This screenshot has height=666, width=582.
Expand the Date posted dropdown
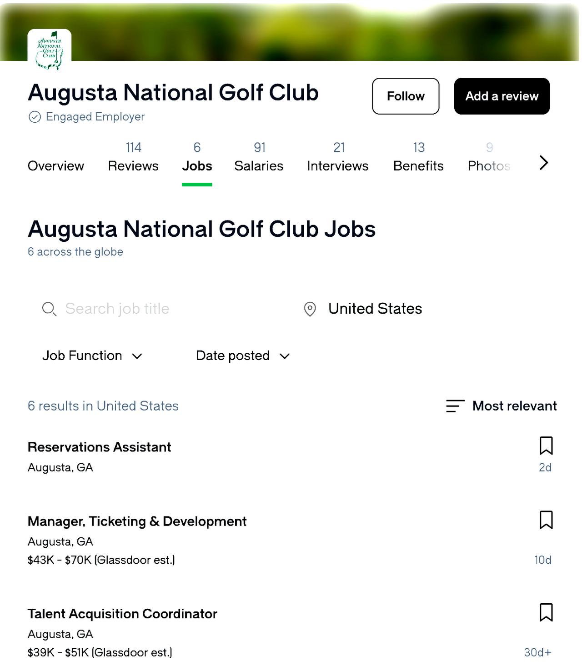pyautogui.click(x=243, y=356)
